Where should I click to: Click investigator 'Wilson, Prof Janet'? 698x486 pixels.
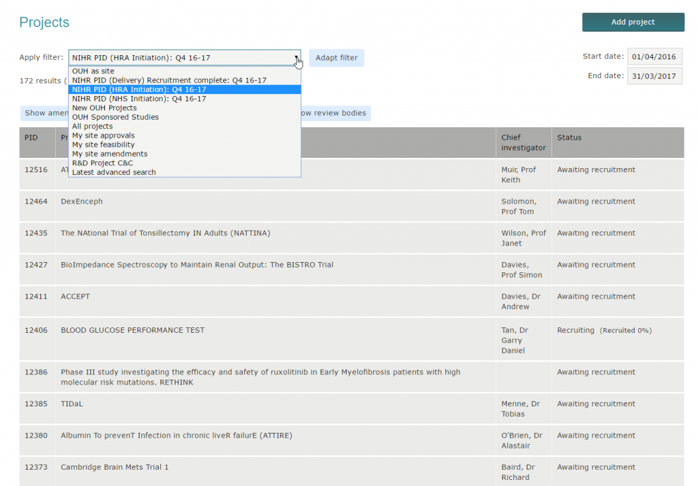pyautogui.click(x=523, y=238)
